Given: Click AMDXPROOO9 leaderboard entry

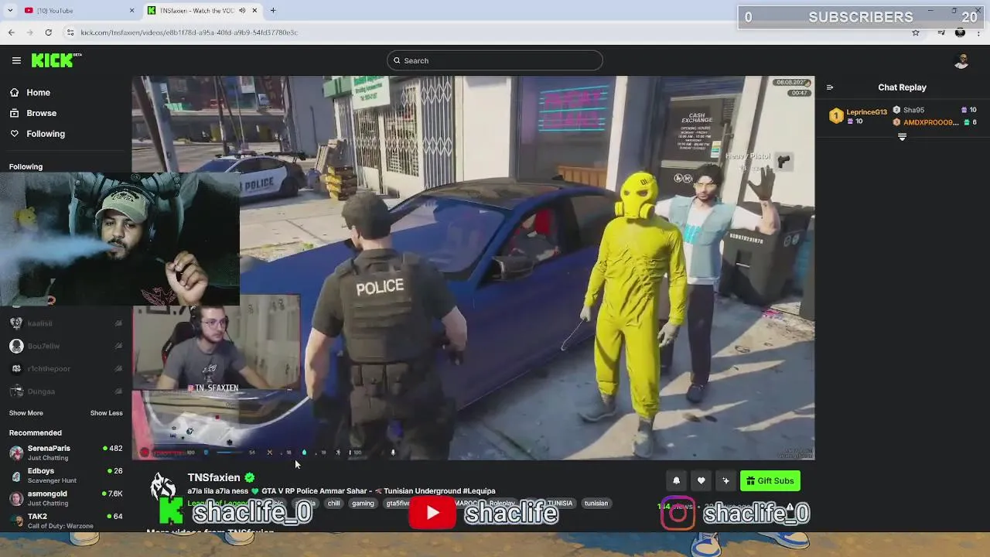Looking at the screenshot, I should (934, 122).
